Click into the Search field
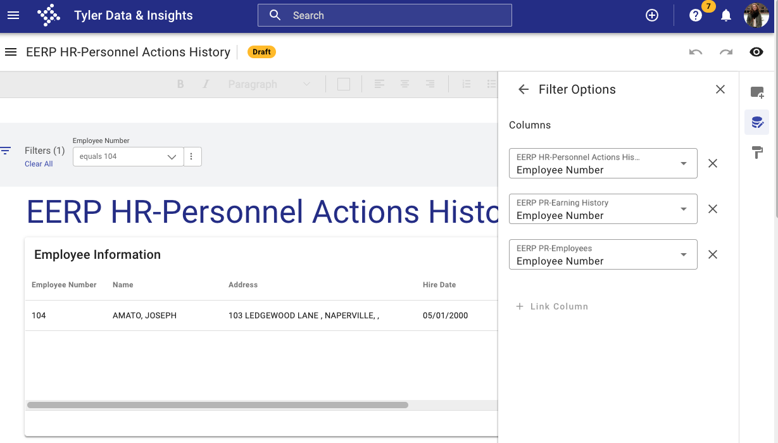 click(x=385, y=15)
